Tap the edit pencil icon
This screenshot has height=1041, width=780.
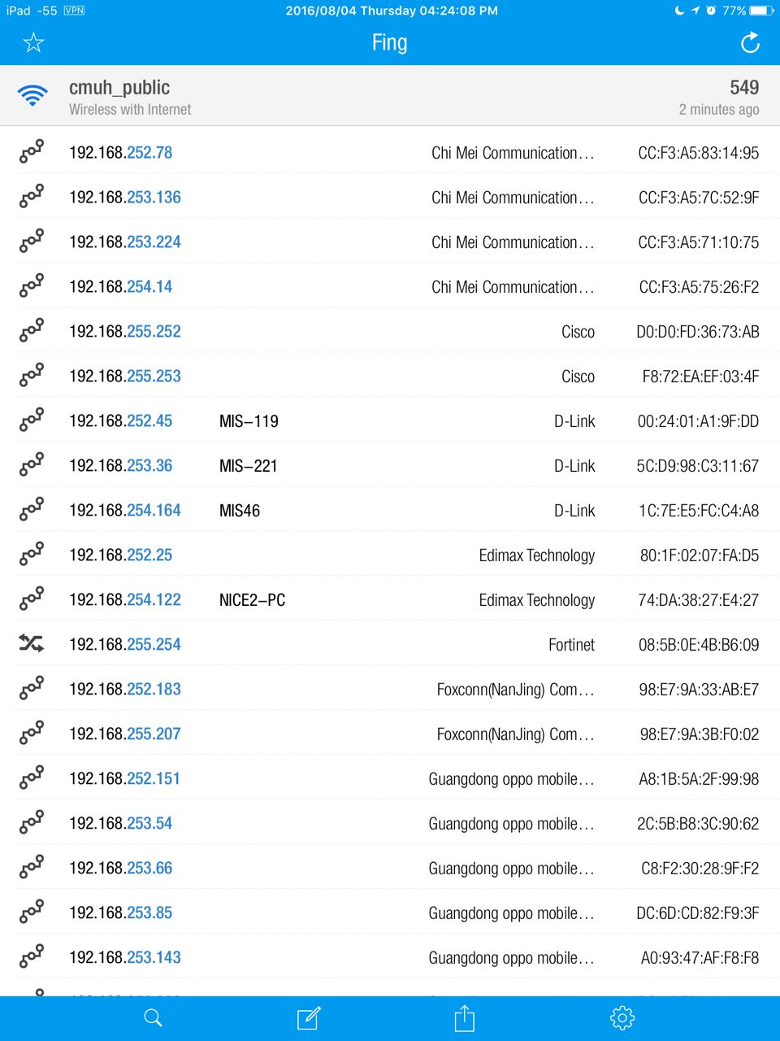coord(309,1017)
